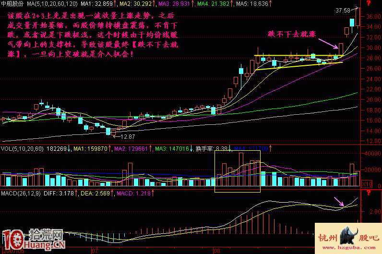Click the 2.00 MACD axis label
The width and height of the screenshot is (382, 254).
pos(375,212)
